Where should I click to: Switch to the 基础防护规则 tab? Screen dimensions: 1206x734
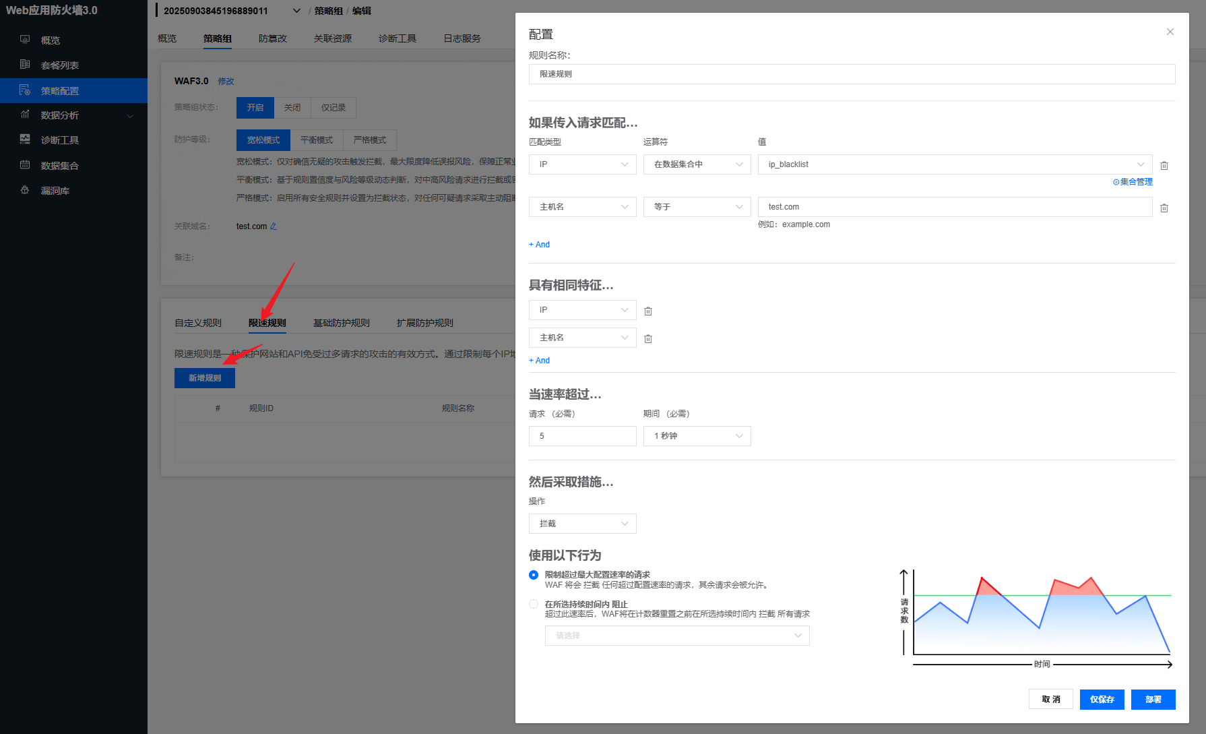click(x=341, y=323)
